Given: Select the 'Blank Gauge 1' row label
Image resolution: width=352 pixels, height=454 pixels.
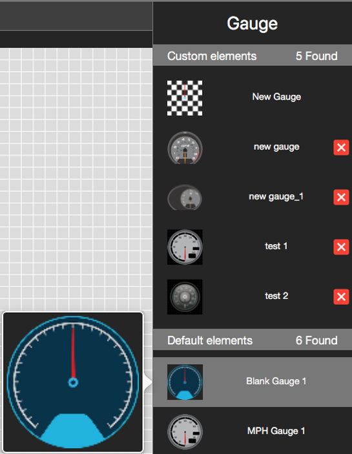Looking at the screenshot, I should point(276,381).
